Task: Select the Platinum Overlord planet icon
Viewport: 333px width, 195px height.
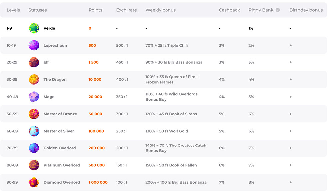Action: [x=34, y=165]
